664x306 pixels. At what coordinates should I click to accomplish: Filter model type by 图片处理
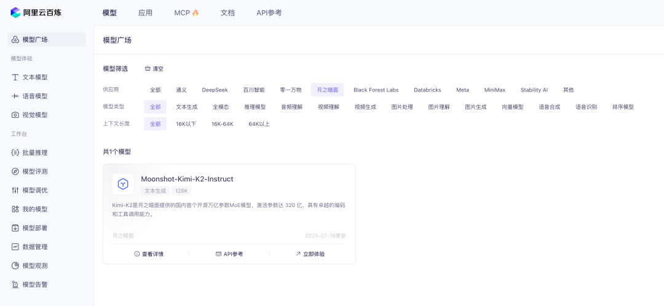tap(402, 107)
